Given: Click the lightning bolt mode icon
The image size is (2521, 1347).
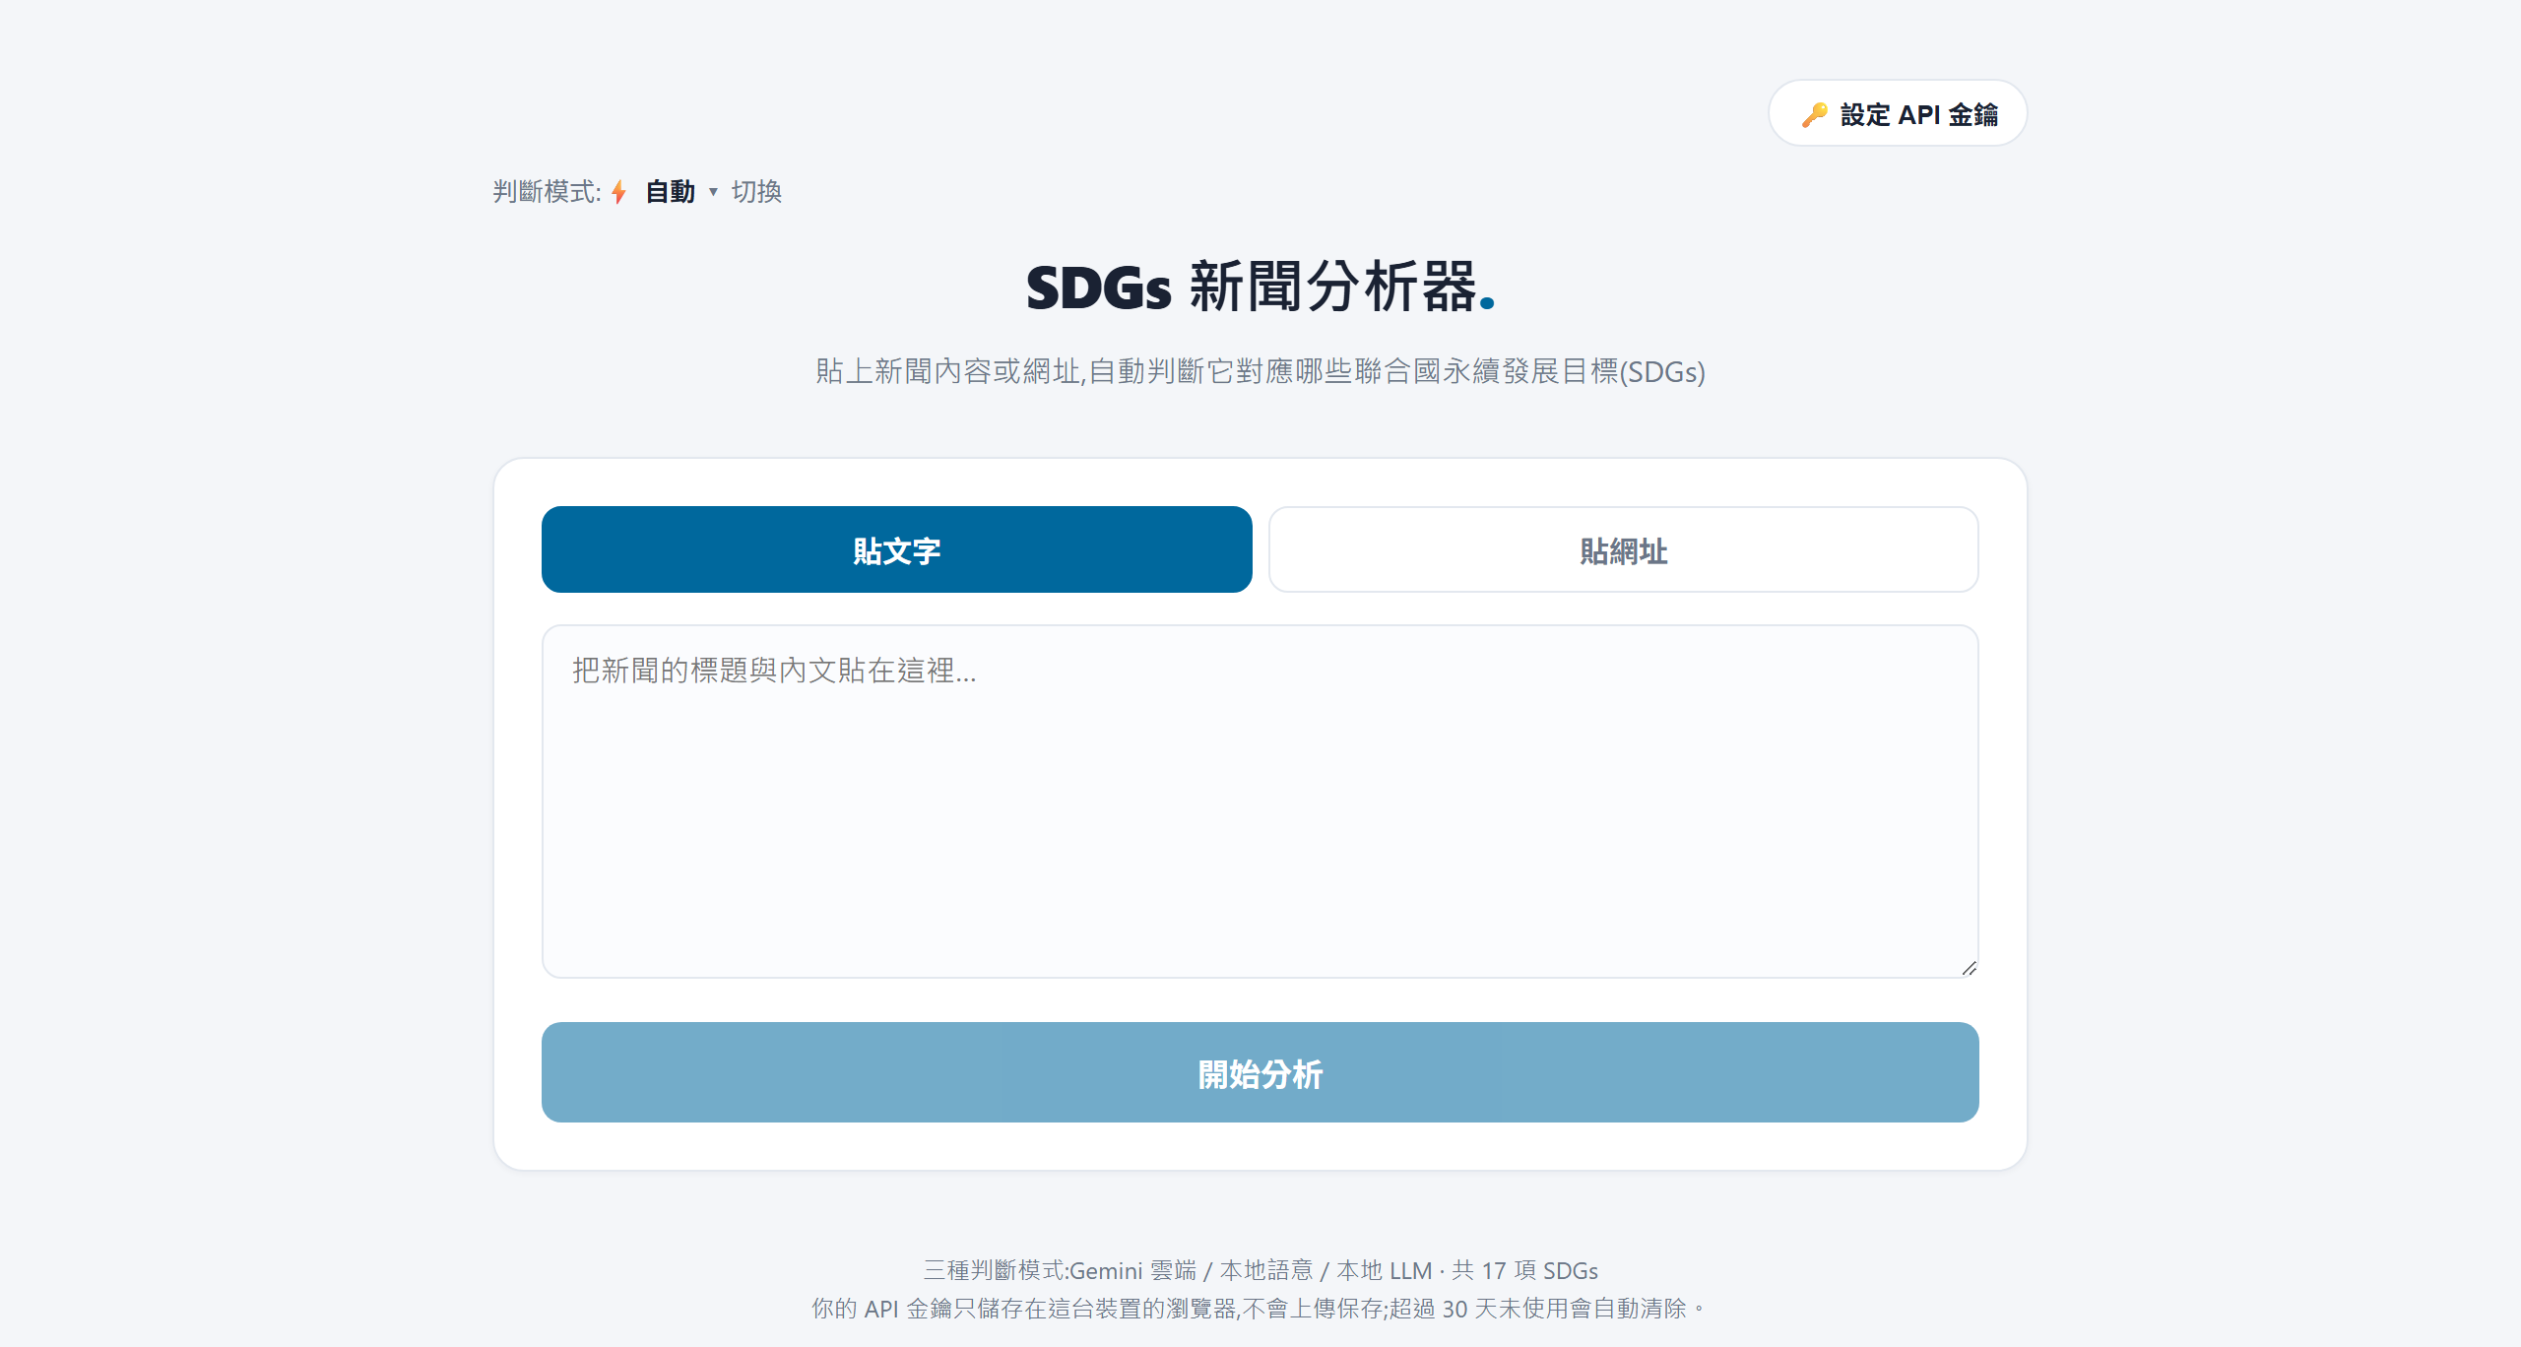Looking at the screenshot, I should 618,192.
